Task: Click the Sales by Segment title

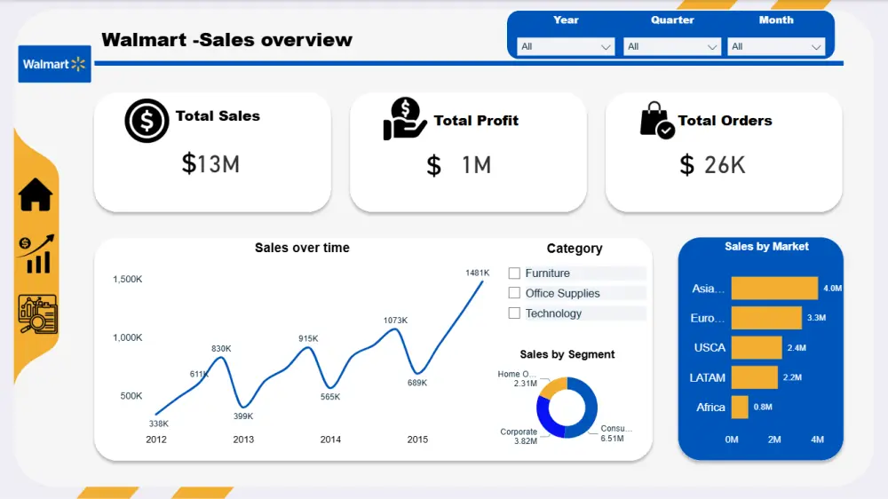Action: click(567, 354)
